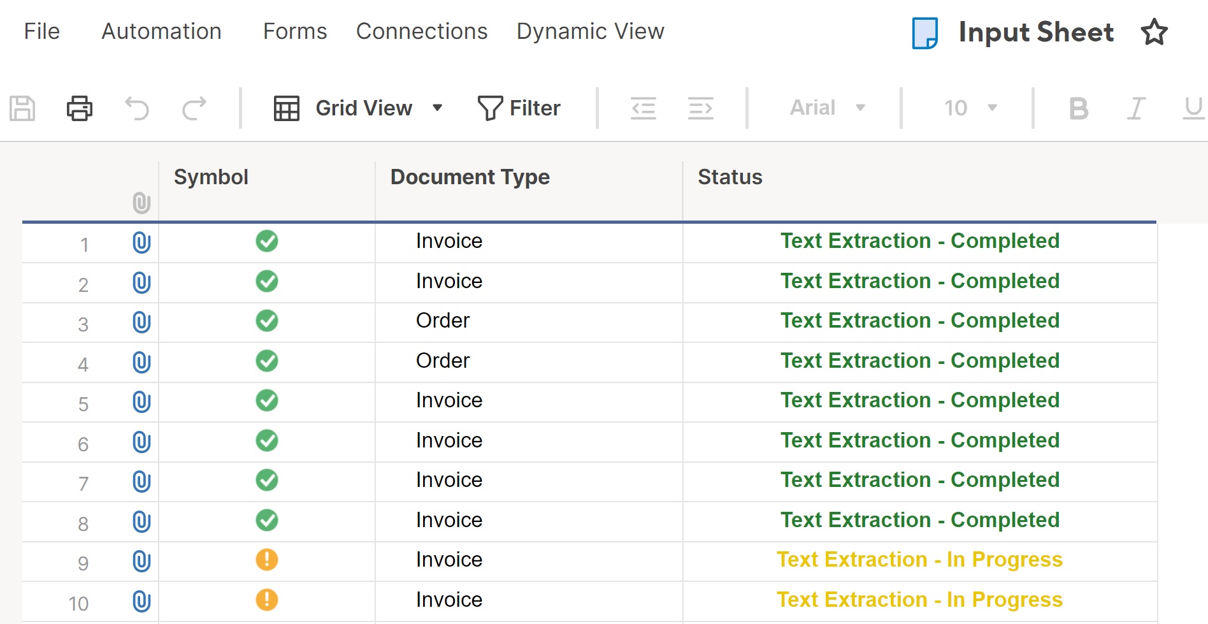Open the attachment paperclip on row 2
This screenshot has height=624, width=1208.
pyautogui.click(x=141, y=283)
